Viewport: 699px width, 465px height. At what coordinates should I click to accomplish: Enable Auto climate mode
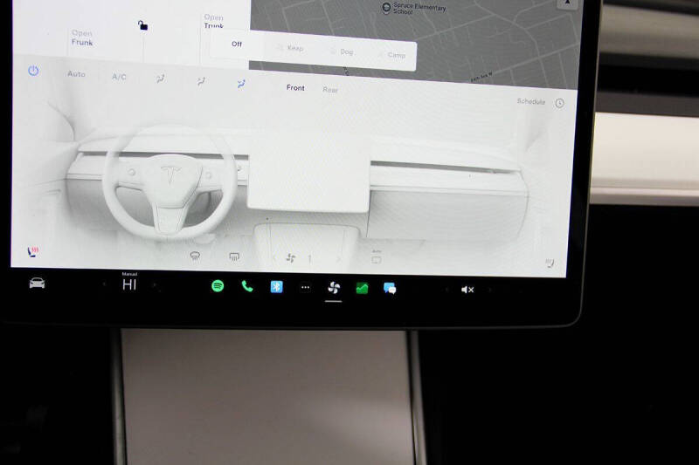pos(76,74)
